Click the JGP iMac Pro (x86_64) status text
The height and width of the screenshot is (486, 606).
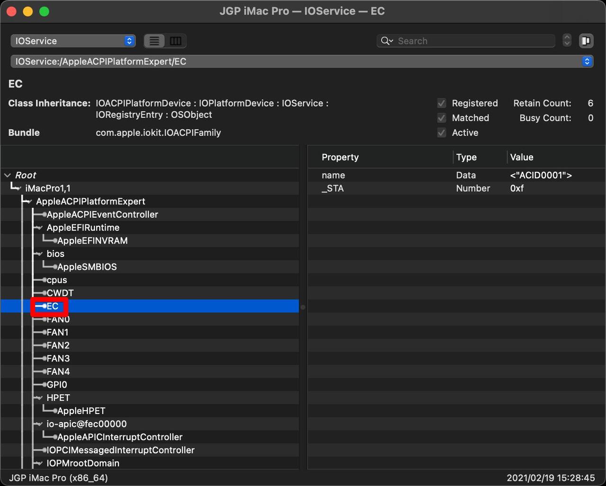pyautogui.click(x=58, y=478)
